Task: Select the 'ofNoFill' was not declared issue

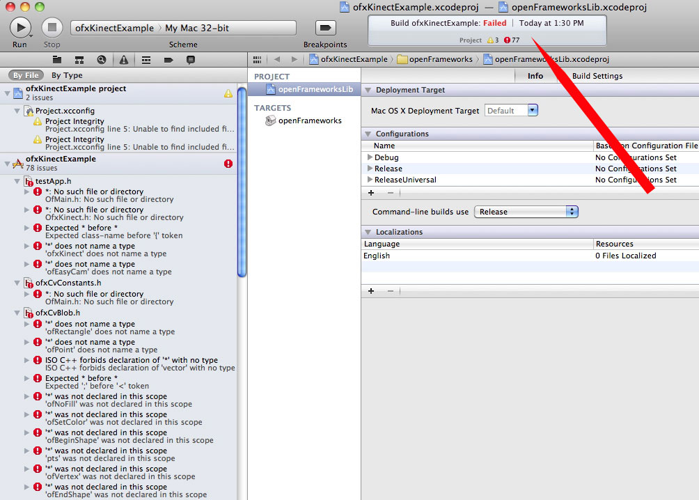Action: [x=118, y=400]
